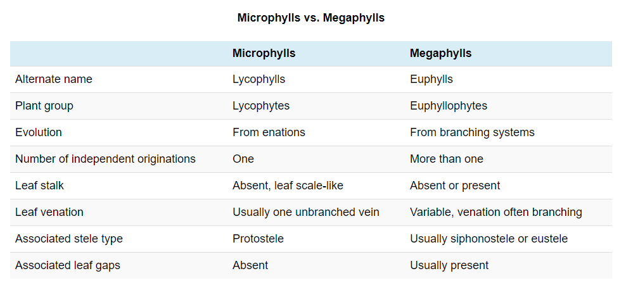The width and height of the screenshot is (626, 290).
Task: Click Usually one unbranched vein cell
Action: (x=306, y=212)
